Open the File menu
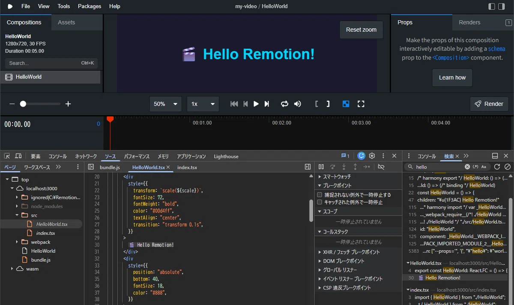514x305 pixels. tap(26, 6)
